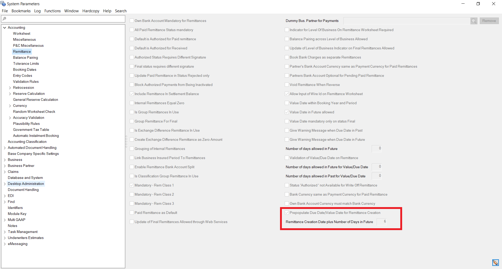
Task: Toggle Include Remittance In Settlement Balance checkbox
Action: click(132, 94)
